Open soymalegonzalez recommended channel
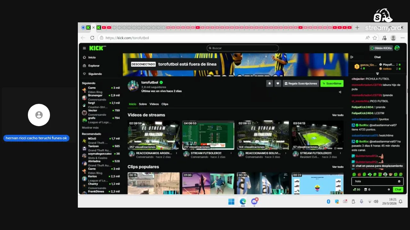410x230 pixels. pyautogui.click(x=101, y=156)
